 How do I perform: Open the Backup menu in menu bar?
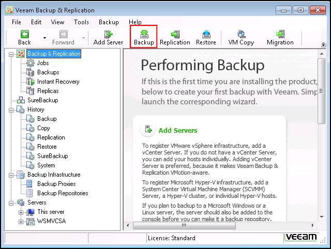click(x=109, y=22)
